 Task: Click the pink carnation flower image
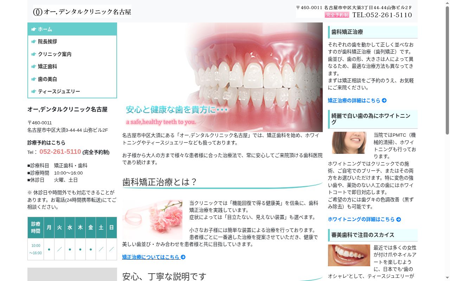click(x=152, y=220)
